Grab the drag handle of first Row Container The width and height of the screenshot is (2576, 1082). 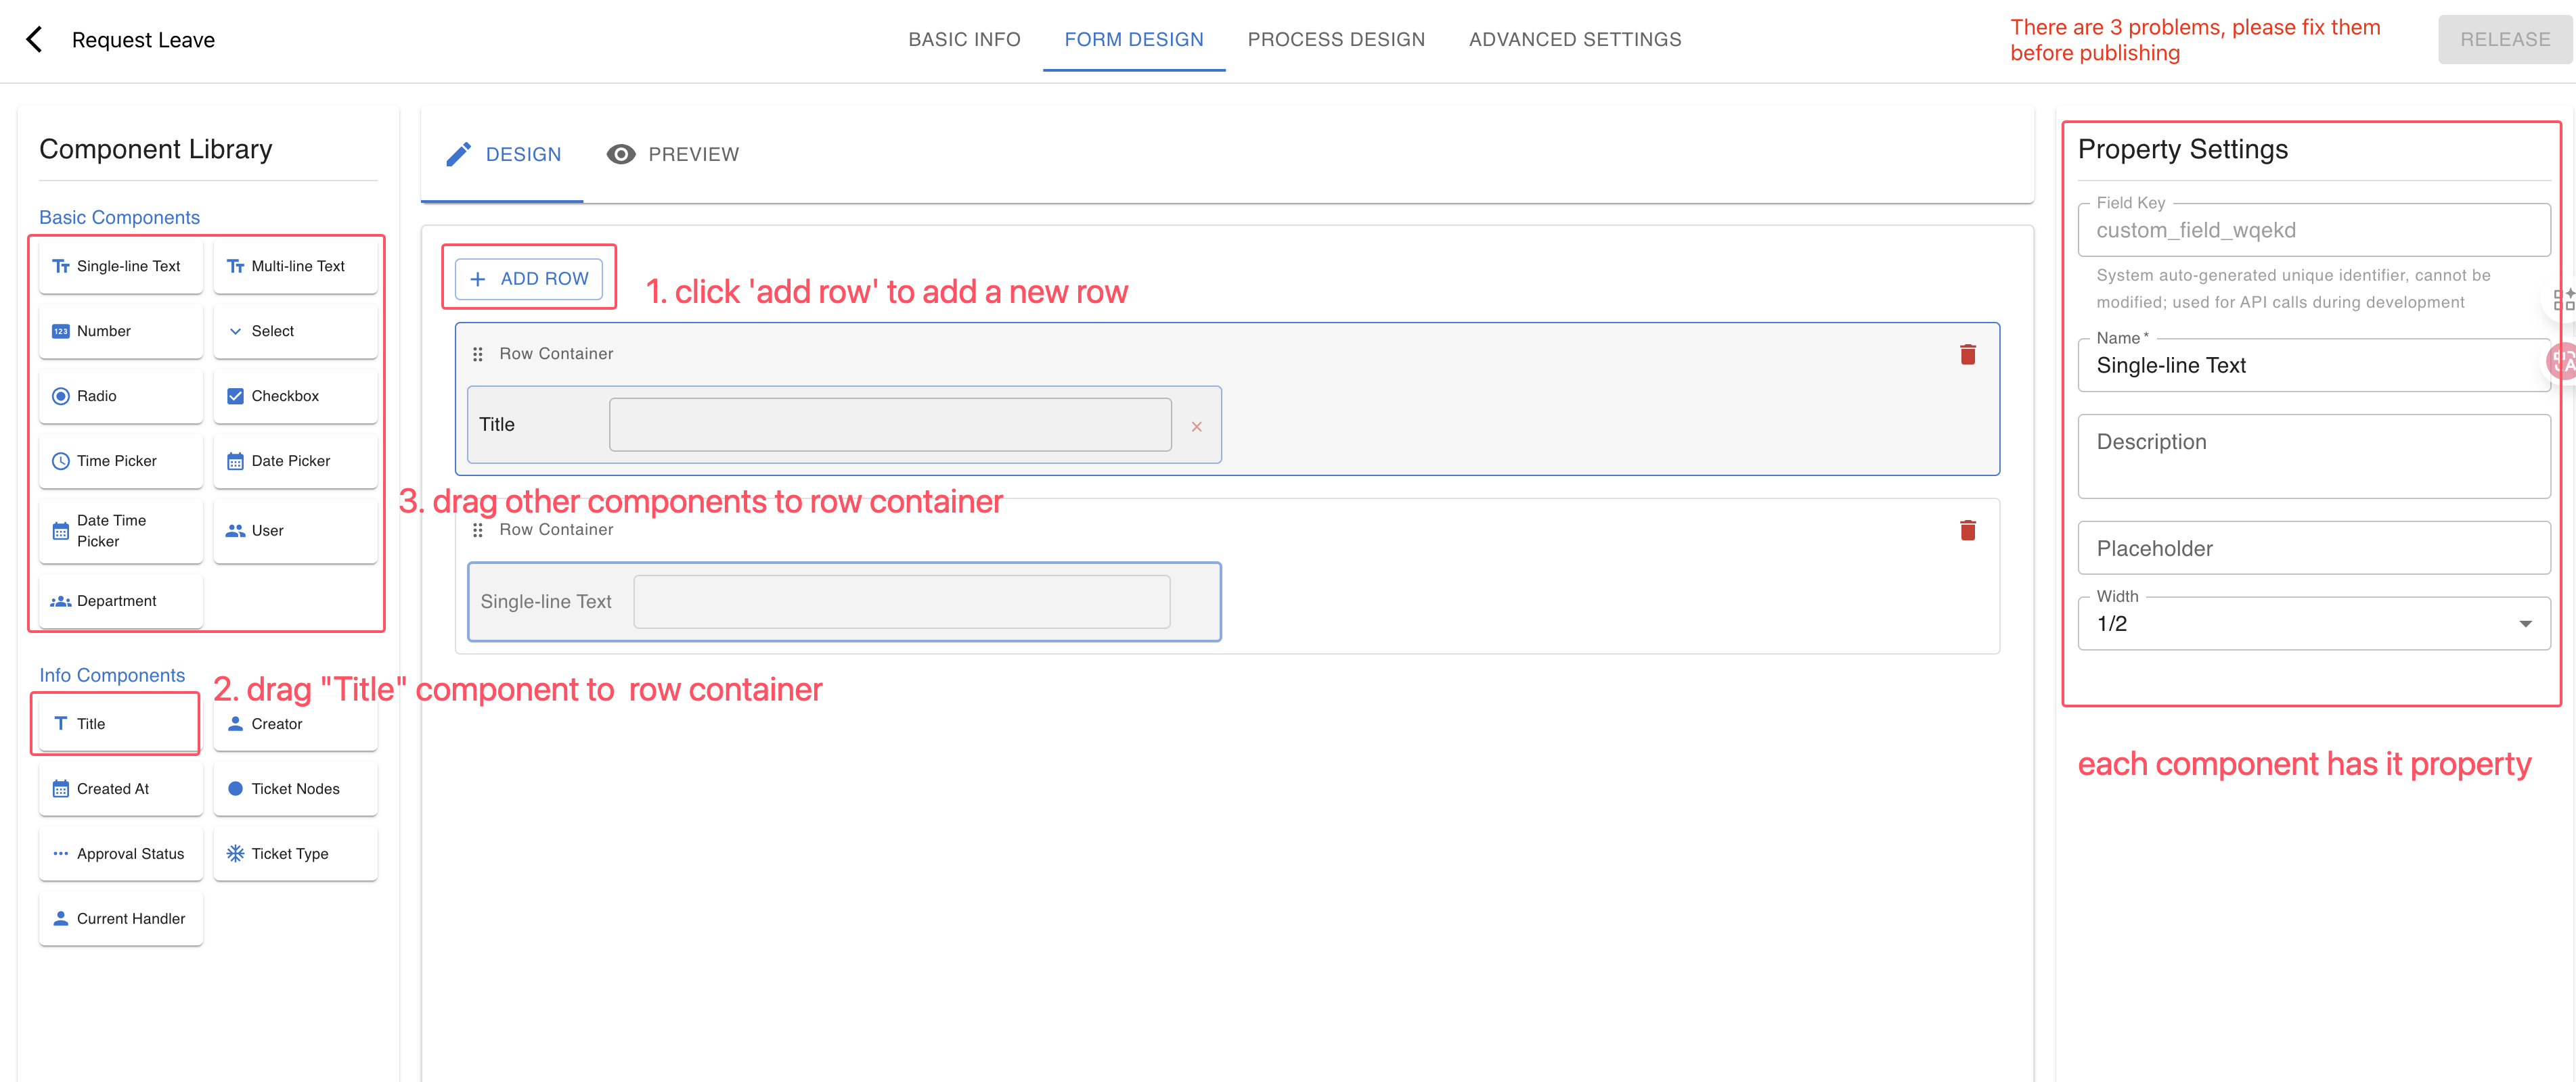point(478,354)
